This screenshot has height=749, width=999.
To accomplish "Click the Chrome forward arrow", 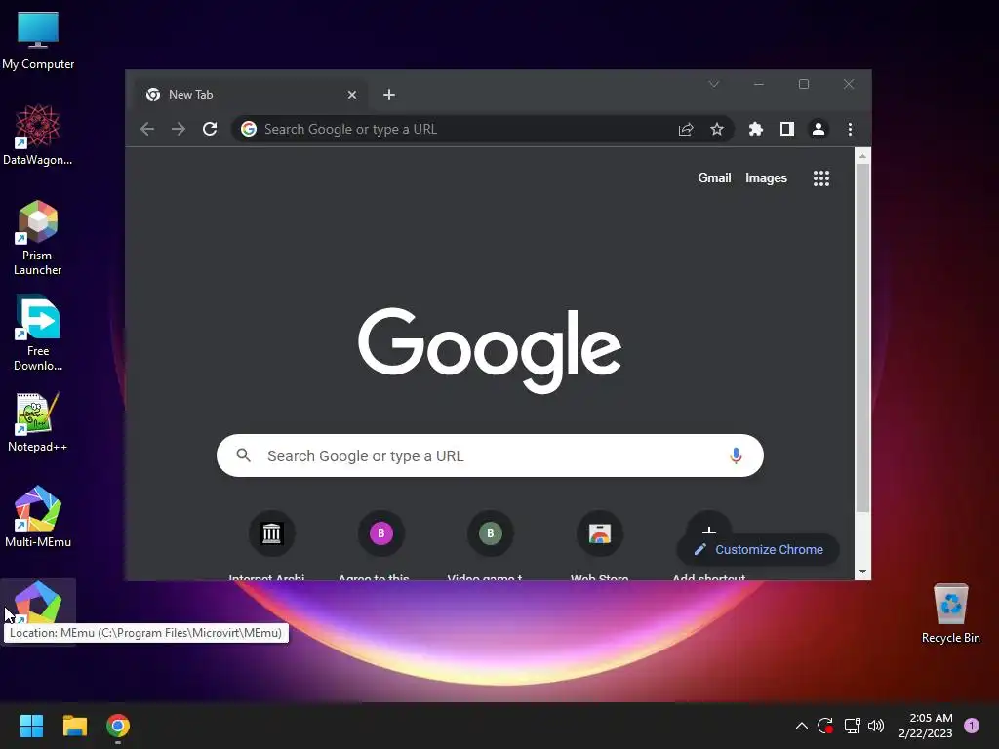I will click(x=179, y=130).
